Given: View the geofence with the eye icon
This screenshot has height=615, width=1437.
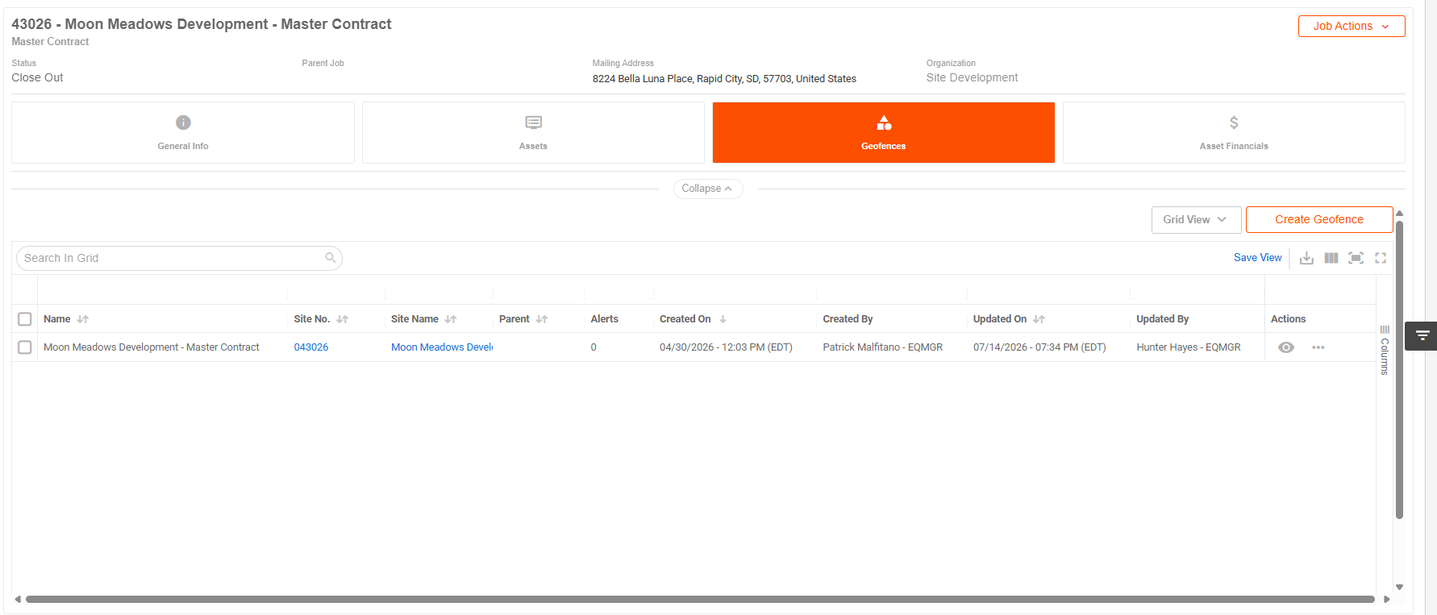Looking at the screenshot, I should (1286, 347).
